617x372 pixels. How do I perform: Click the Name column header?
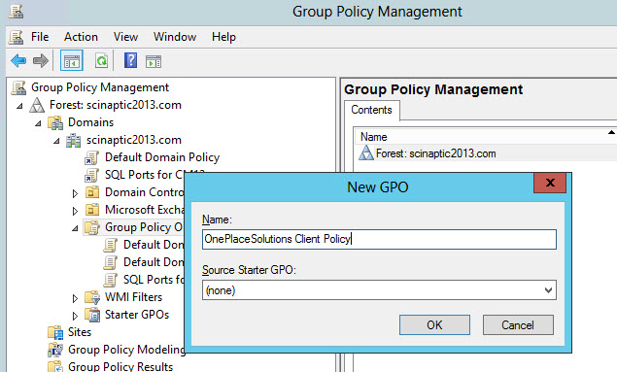(x=485, y=137)
